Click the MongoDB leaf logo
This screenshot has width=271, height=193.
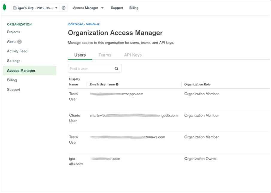pos(4,8)
